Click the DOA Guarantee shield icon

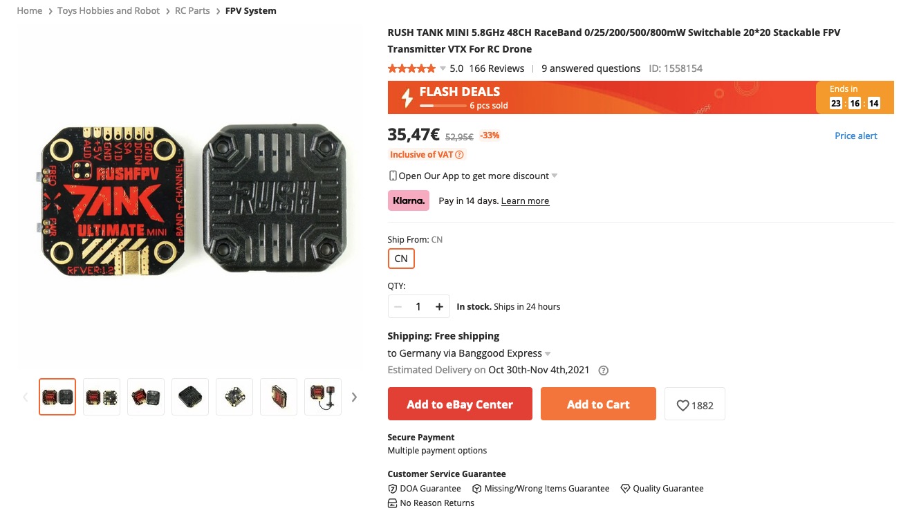392,488
